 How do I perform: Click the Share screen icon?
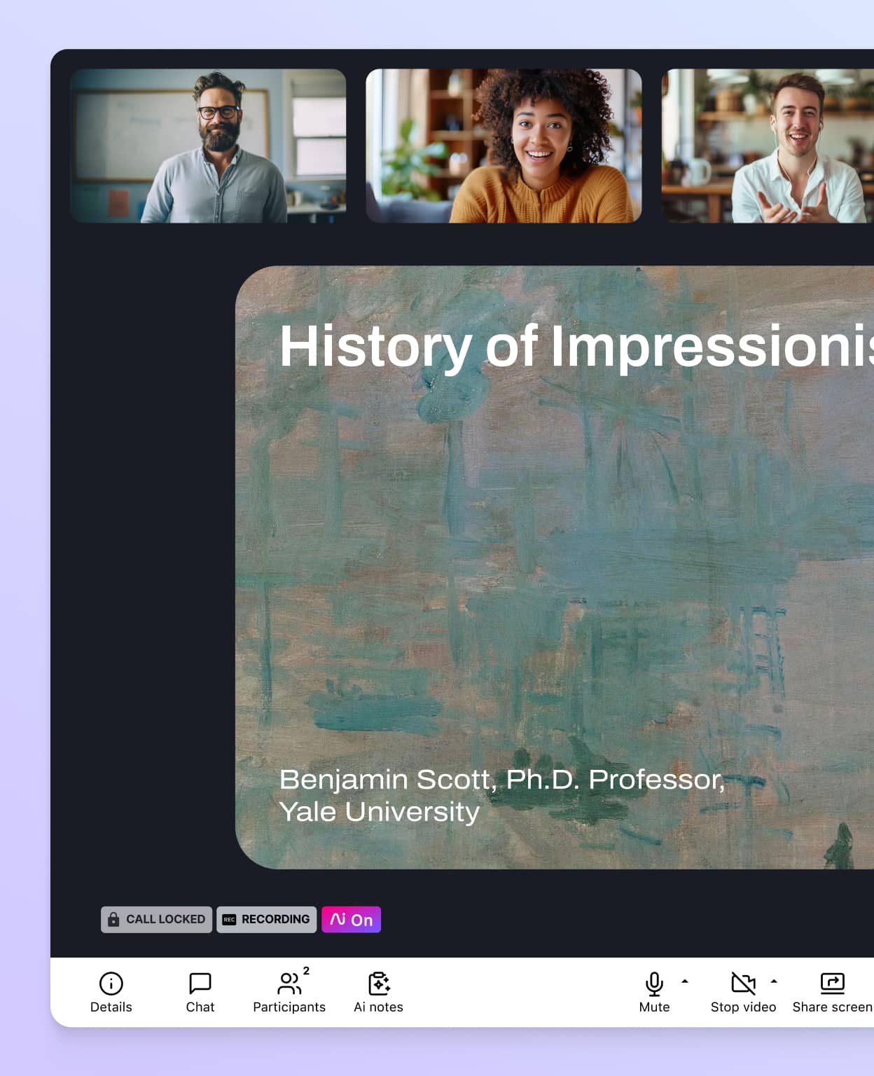[x=832, y=984]
